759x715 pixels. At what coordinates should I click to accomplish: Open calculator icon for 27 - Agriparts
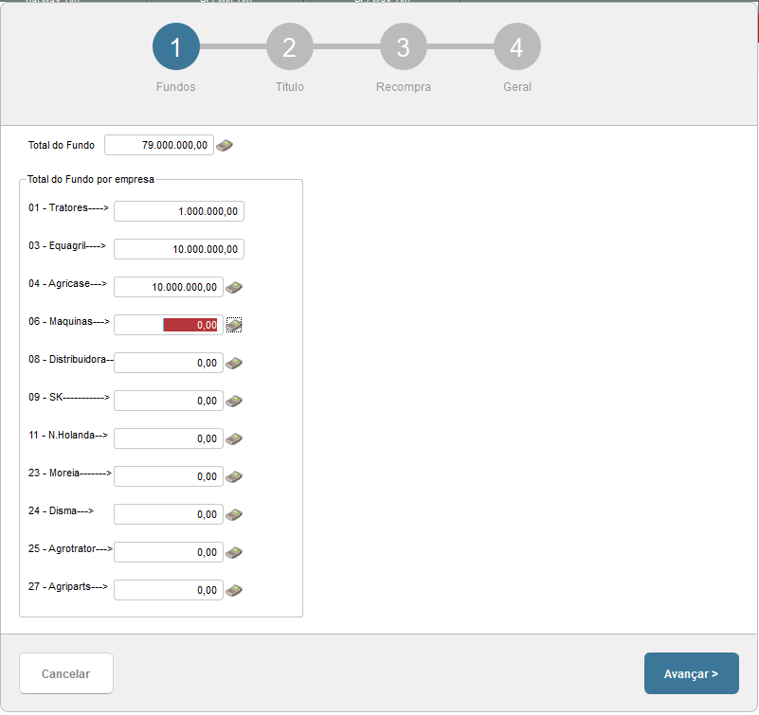click(x=234, y=591)
